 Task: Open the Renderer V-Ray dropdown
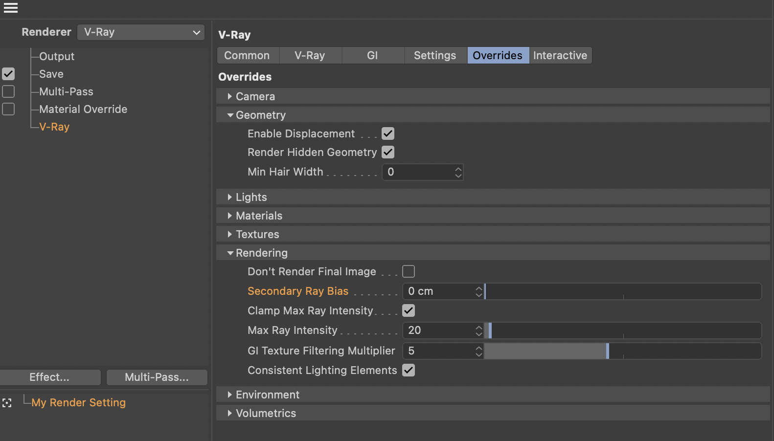click(141, 32)
